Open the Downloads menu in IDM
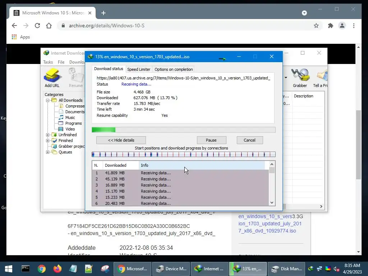The width and height of the screenshot is (368, 276). coord(77,62)
